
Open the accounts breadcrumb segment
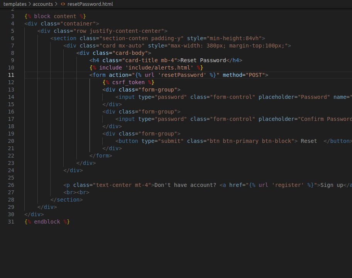[43, 4]
